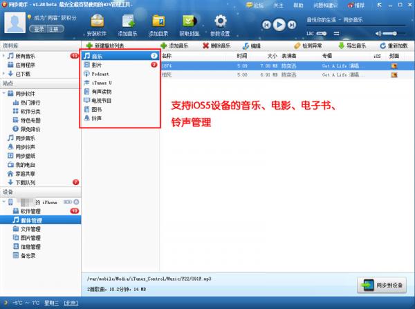Select the iTunes U category
Viewport: 415px width, 309px height.
coord(120,83)
